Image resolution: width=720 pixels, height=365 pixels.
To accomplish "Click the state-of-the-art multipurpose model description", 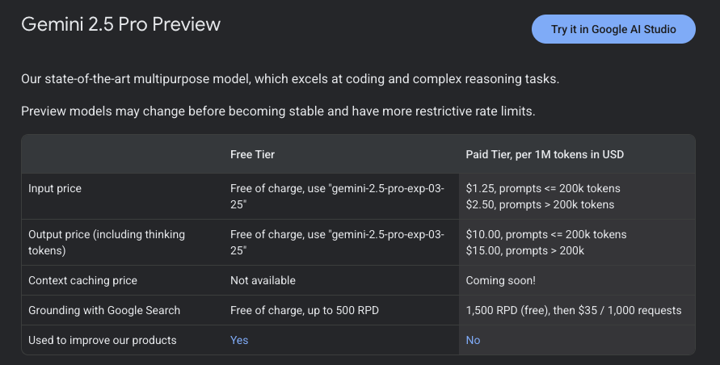I will (290, 79).
